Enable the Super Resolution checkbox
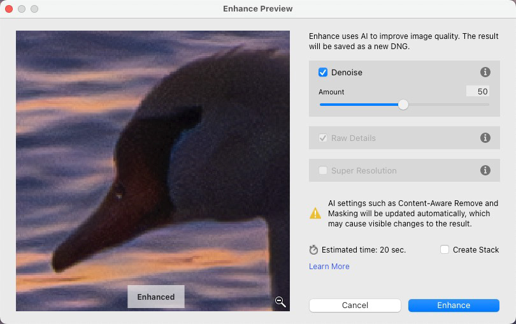516x324 pixels. (x=323, y=170)
